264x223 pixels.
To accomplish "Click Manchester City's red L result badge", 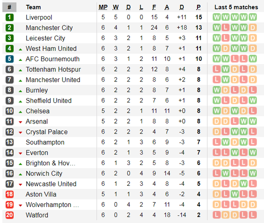I will (225, 28).
